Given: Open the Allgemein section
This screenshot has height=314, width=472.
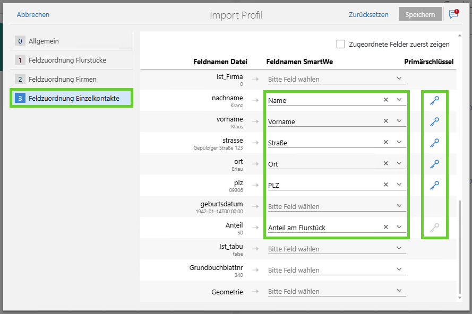Looking at the screenshot, I should coord(44,41).
